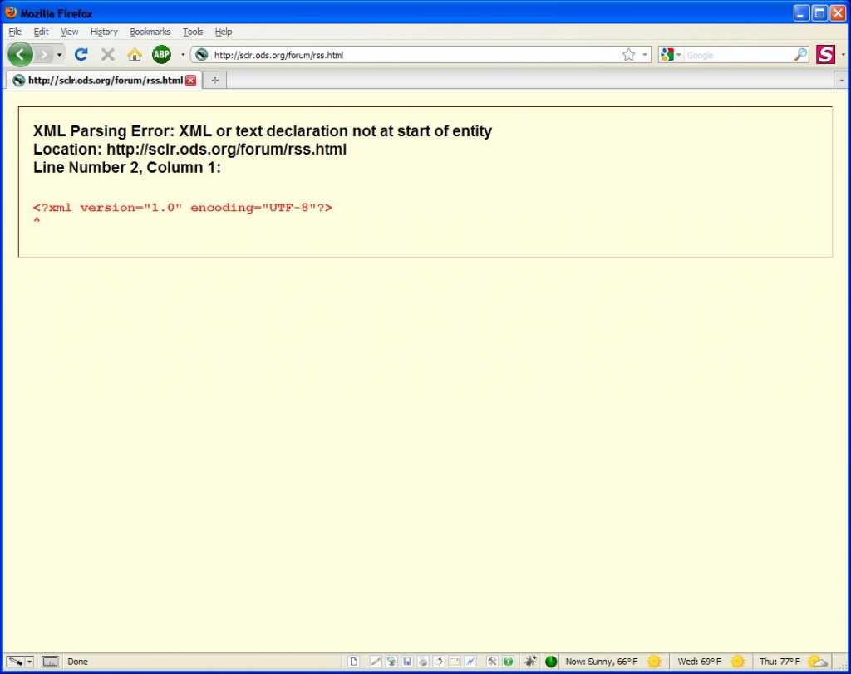This screenshot has width=851, height=674.
Task: Click the search magnifier icon
Action: (800, 55)
